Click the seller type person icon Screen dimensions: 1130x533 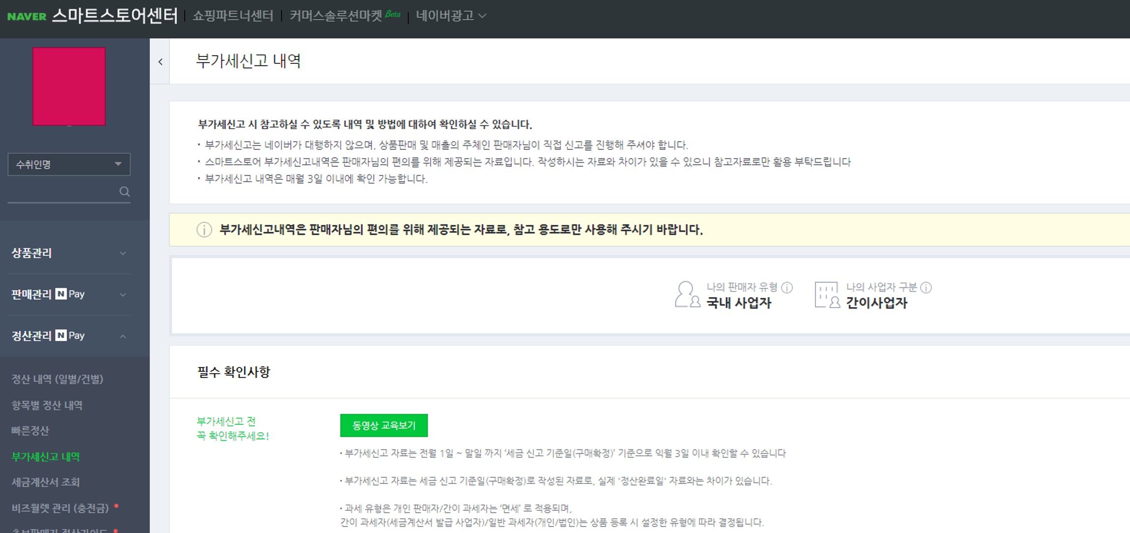[687, 294]
